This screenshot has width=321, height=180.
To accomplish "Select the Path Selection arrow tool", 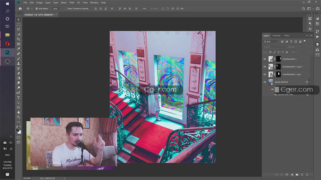I will tap(19, 103).
